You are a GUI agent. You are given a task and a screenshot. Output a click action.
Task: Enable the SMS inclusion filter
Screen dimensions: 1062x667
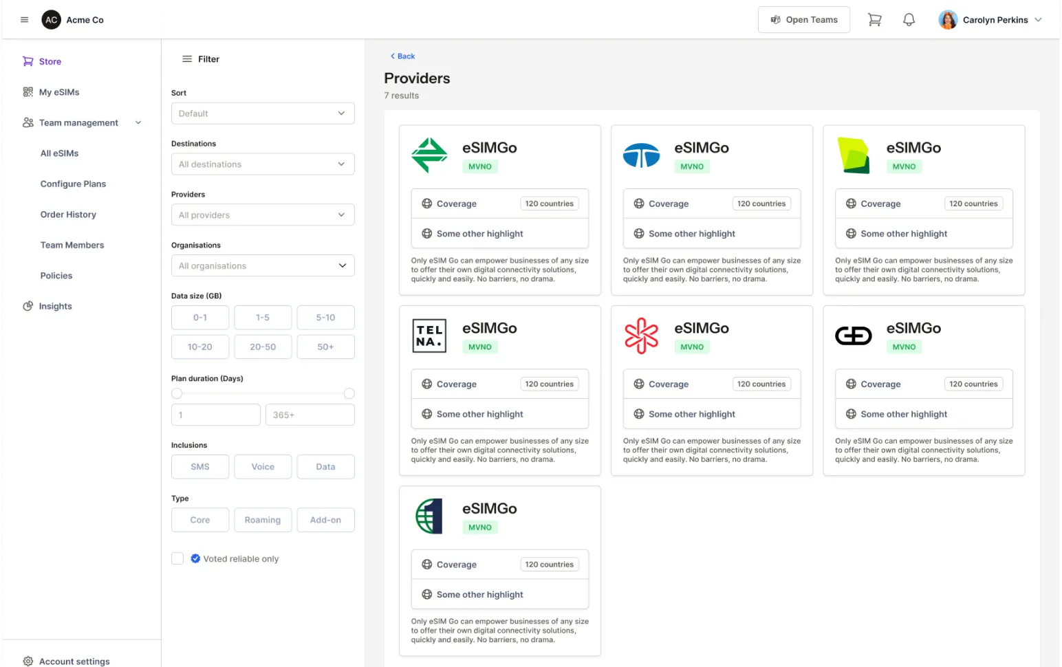coord(200,467)
